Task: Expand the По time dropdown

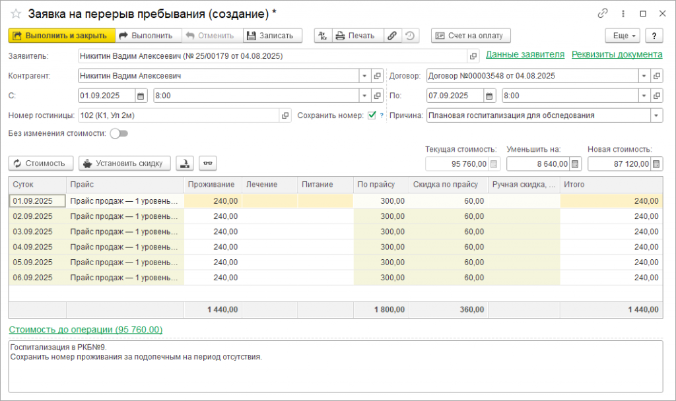Action: pos(644,96)
